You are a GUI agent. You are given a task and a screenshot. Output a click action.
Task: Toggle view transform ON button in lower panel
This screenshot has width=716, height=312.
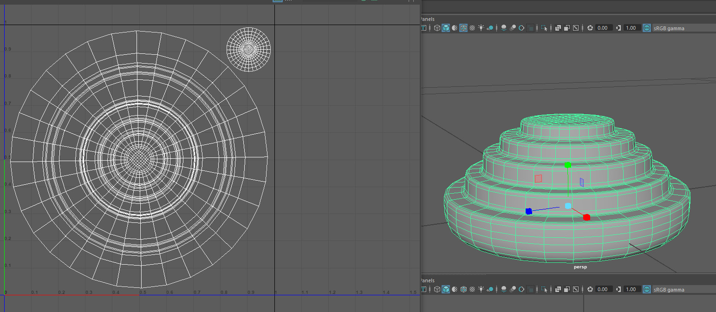coord(646,289)
